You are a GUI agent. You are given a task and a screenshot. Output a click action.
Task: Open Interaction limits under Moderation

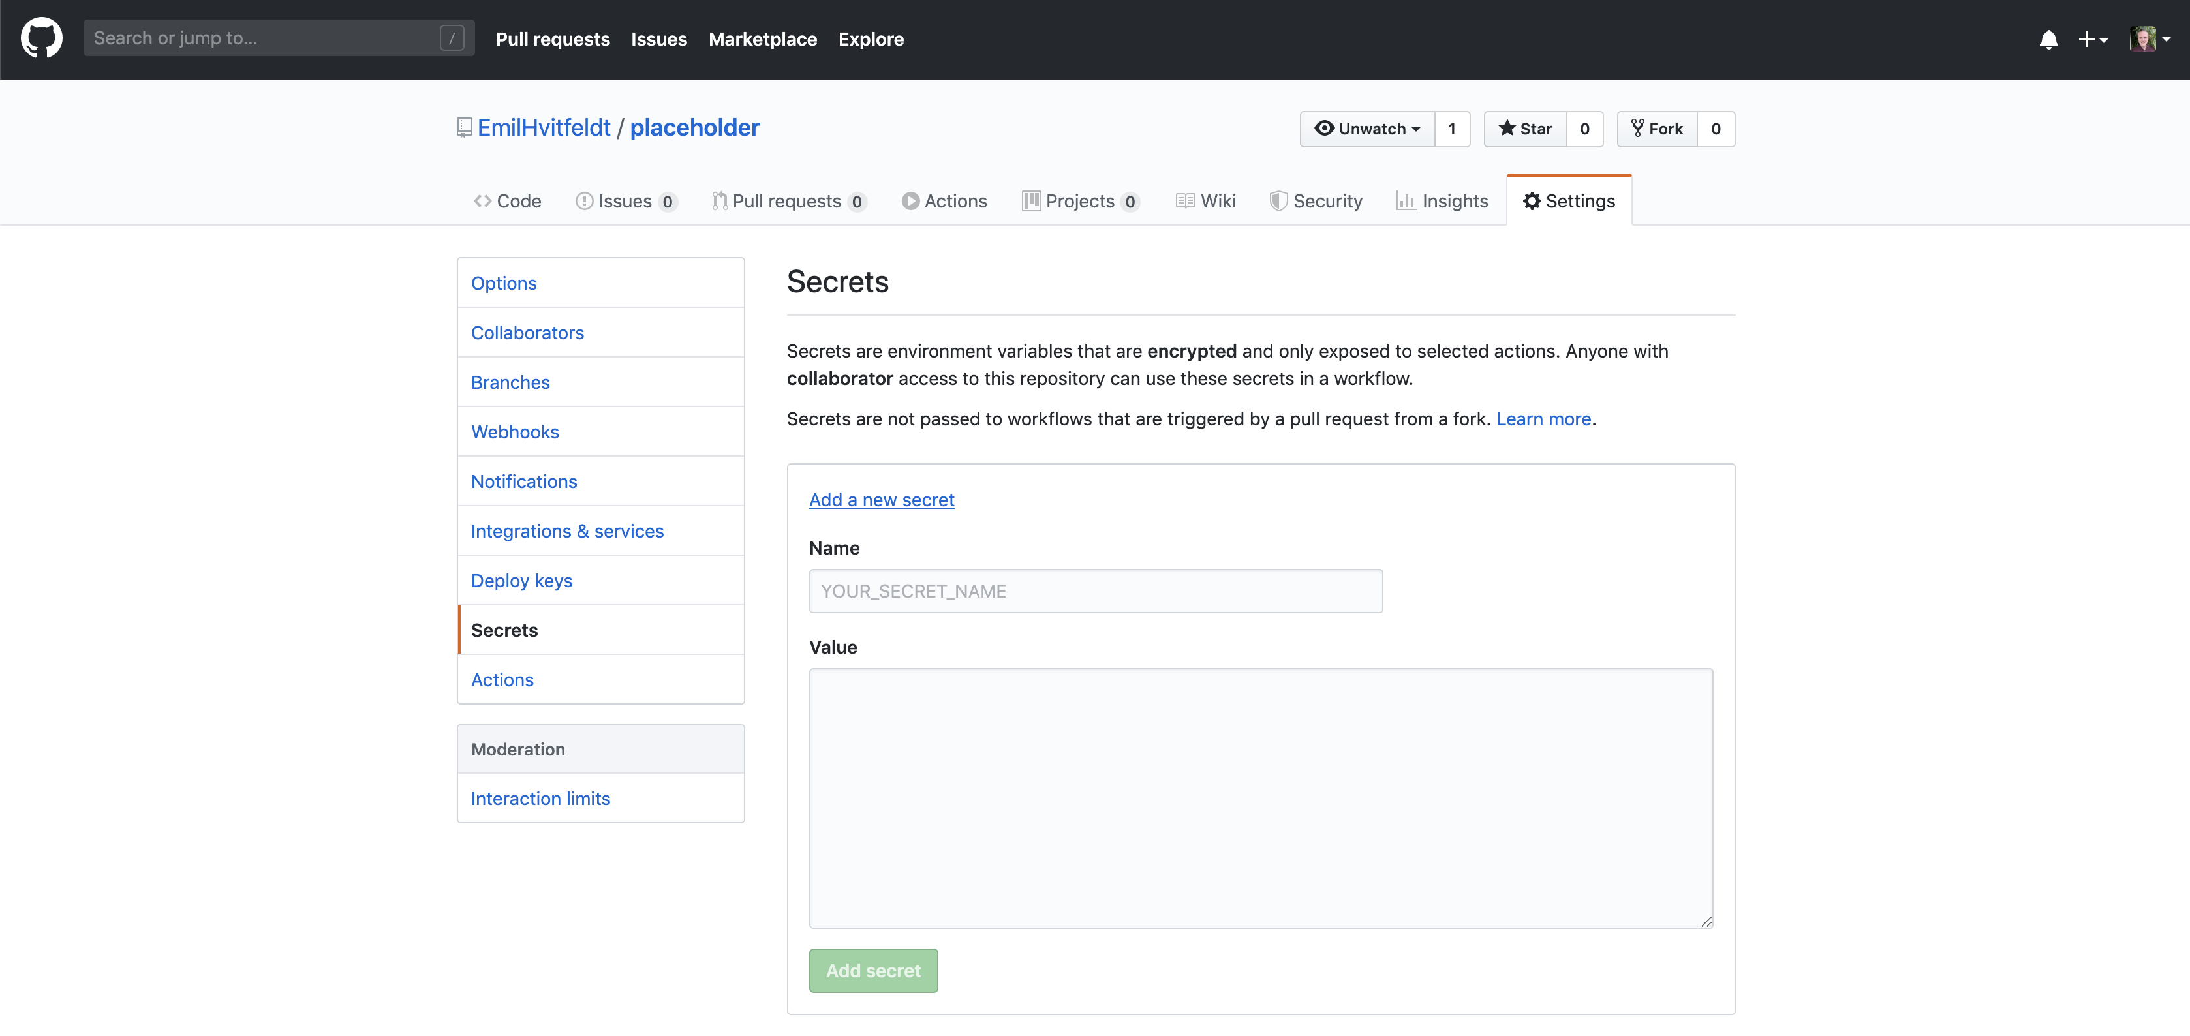tap(601, 798)
